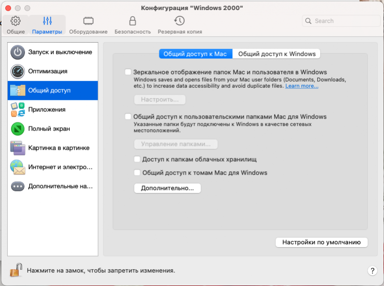Click the Дополнительно... button
This screenshot has height=286, width=384.
(167, 188)
